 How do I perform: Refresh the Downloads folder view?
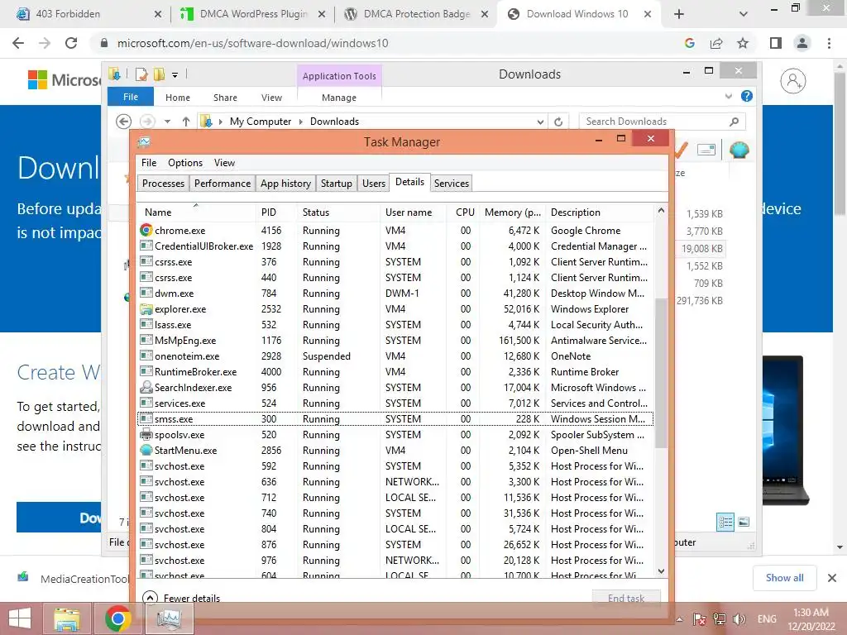tap(558, 122)
